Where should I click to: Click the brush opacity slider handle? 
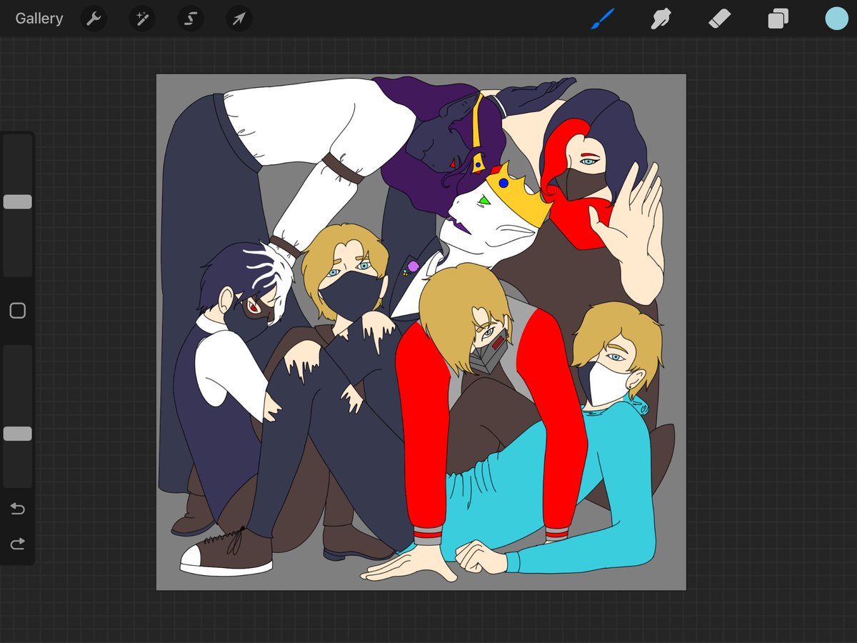[17, 434]
